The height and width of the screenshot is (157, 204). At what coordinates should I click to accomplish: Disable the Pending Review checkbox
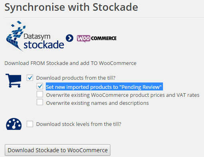point(40,86)
